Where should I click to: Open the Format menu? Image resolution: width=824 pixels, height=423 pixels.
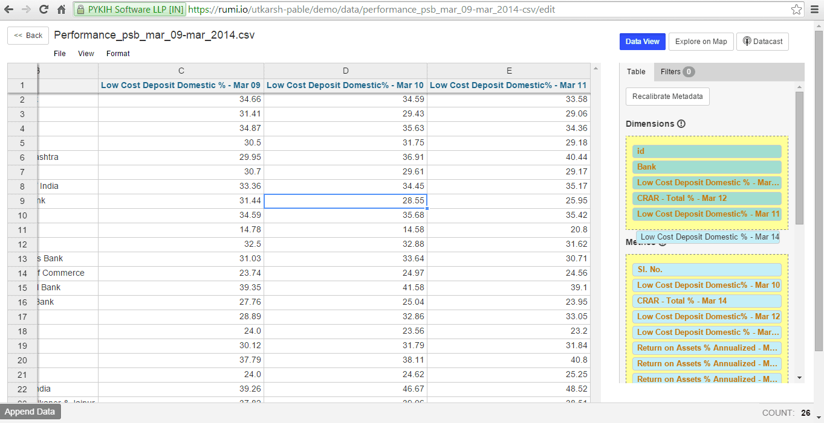118,54
